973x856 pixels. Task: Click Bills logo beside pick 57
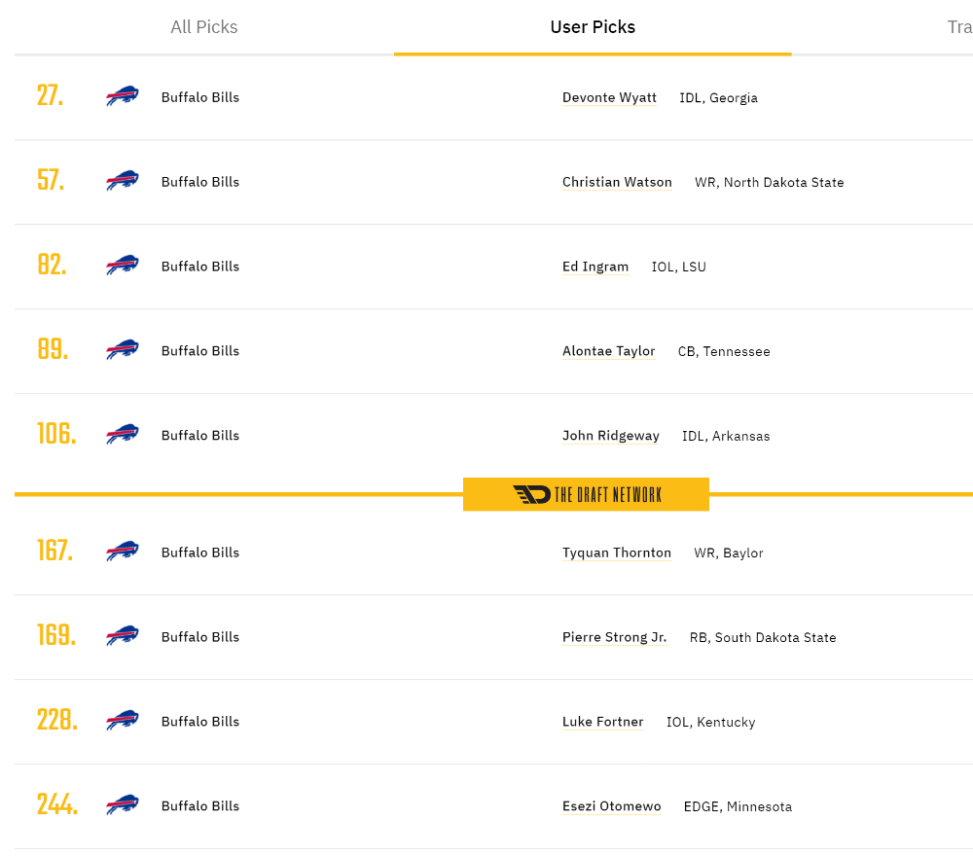pyautogui.click(x=123, y=181)
